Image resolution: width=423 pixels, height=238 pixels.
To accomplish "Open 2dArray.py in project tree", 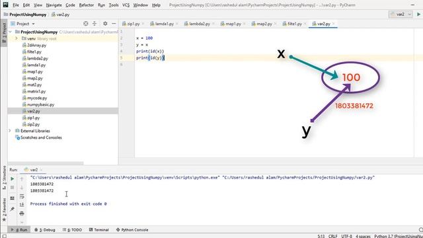I will tap(37, 46).
